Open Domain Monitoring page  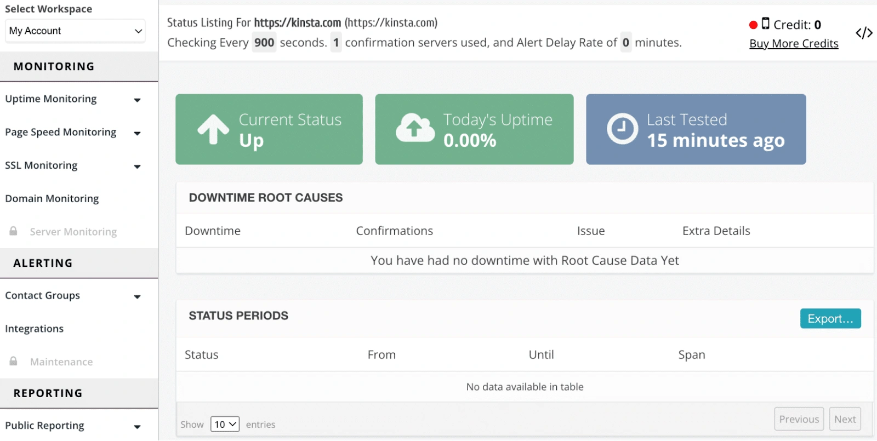pyautogui.click(x=52, y=198)
